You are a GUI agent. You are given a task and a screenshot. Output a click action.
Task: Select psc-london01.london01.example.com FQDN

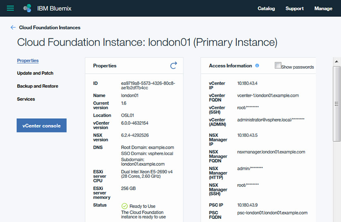pyautogui.click(x=272, y=212)
